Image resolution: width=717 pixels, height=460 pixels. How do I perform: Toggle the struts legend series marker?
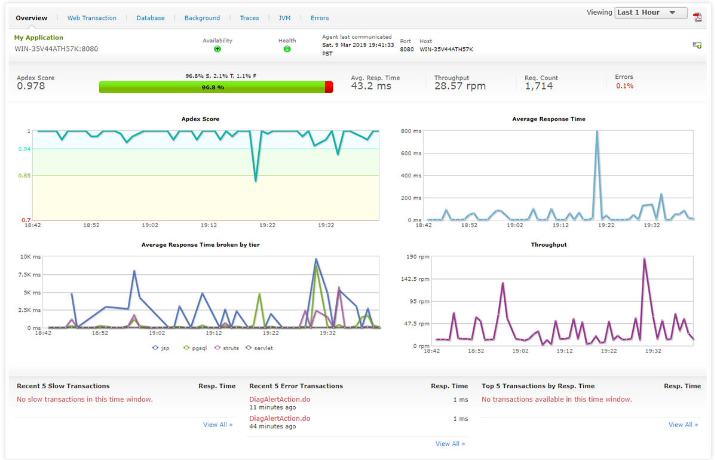tap(217, 348)
